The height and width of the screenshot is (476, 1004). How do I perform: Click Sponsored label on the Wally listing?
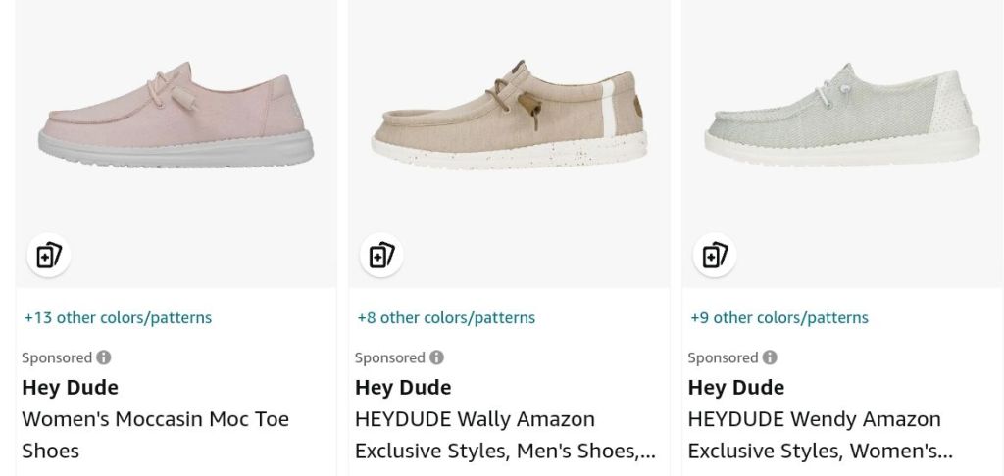(x=389, y=357)
